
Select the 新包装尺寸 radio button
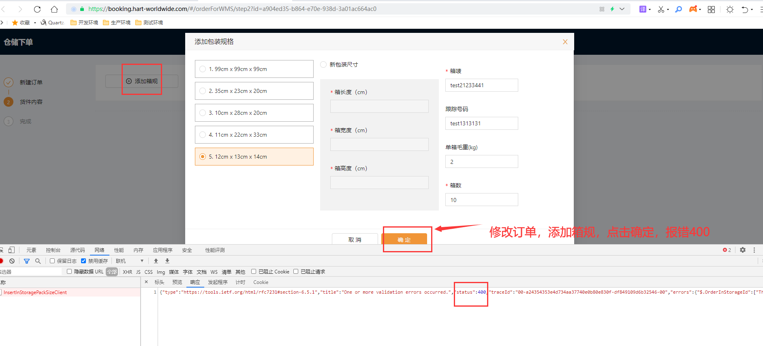coord(323,64)
